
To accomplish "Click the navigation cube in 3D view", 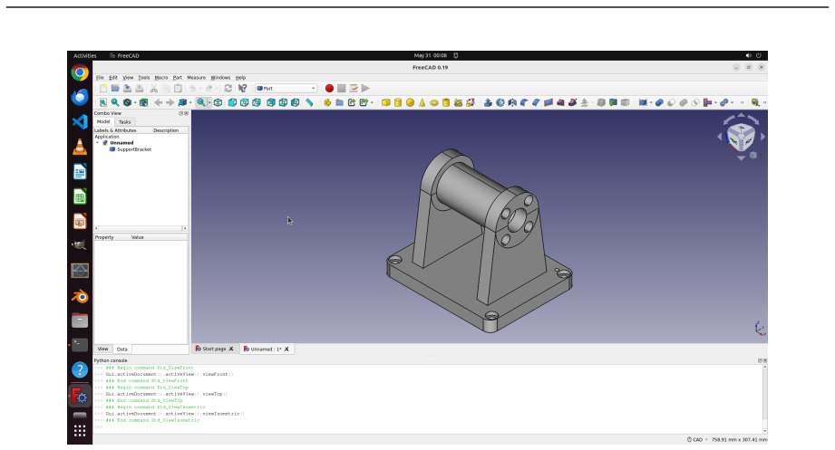I will tap(741, 136).
